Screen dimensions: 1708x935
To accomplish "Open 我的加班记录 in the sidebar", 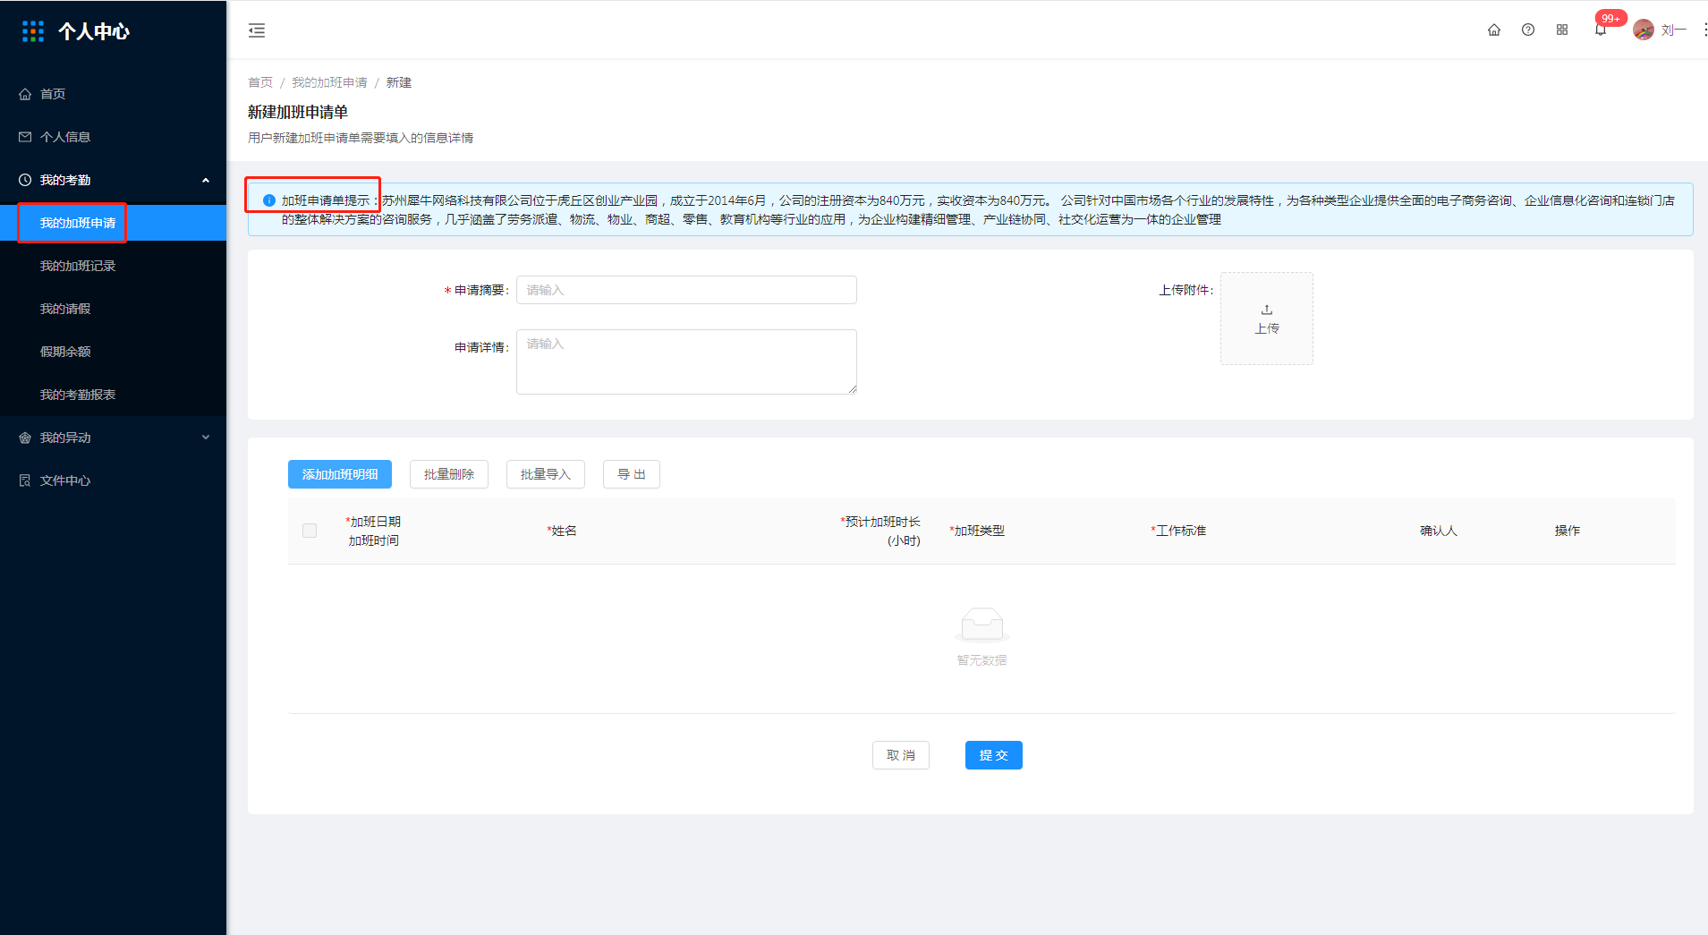I will pyautogui.click(x=113, y=266).
